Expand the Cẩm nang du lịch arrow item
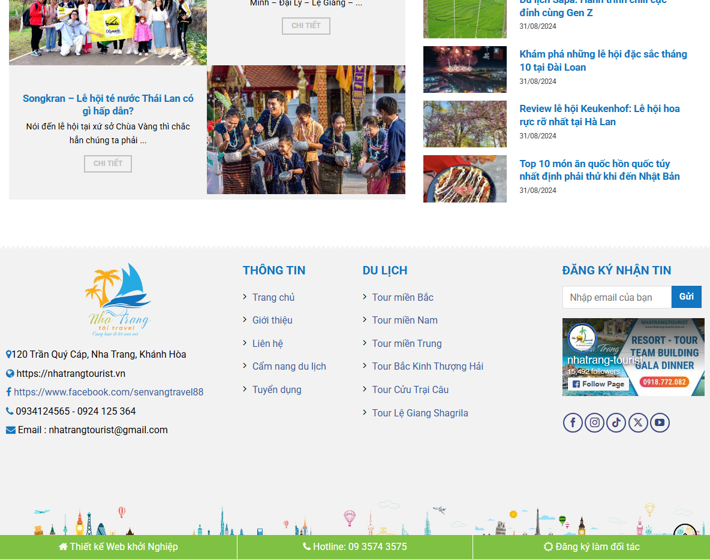710x559 pixels. [x=289, y=366]
